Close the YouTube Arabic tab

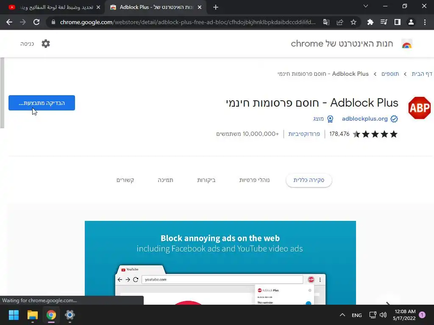click(98, 7)
